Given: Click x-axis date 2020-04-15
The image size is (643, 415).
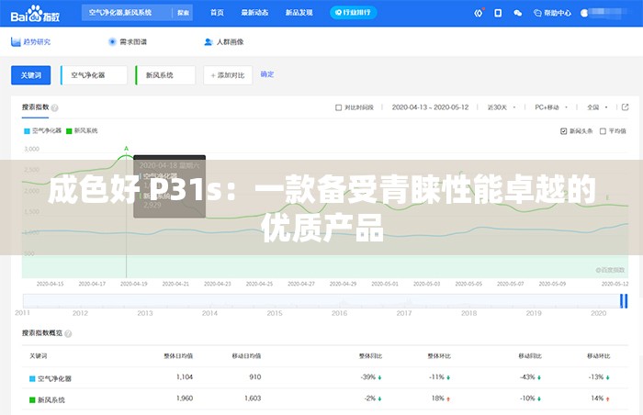Looking at the screenshot, I should [50, 284].
